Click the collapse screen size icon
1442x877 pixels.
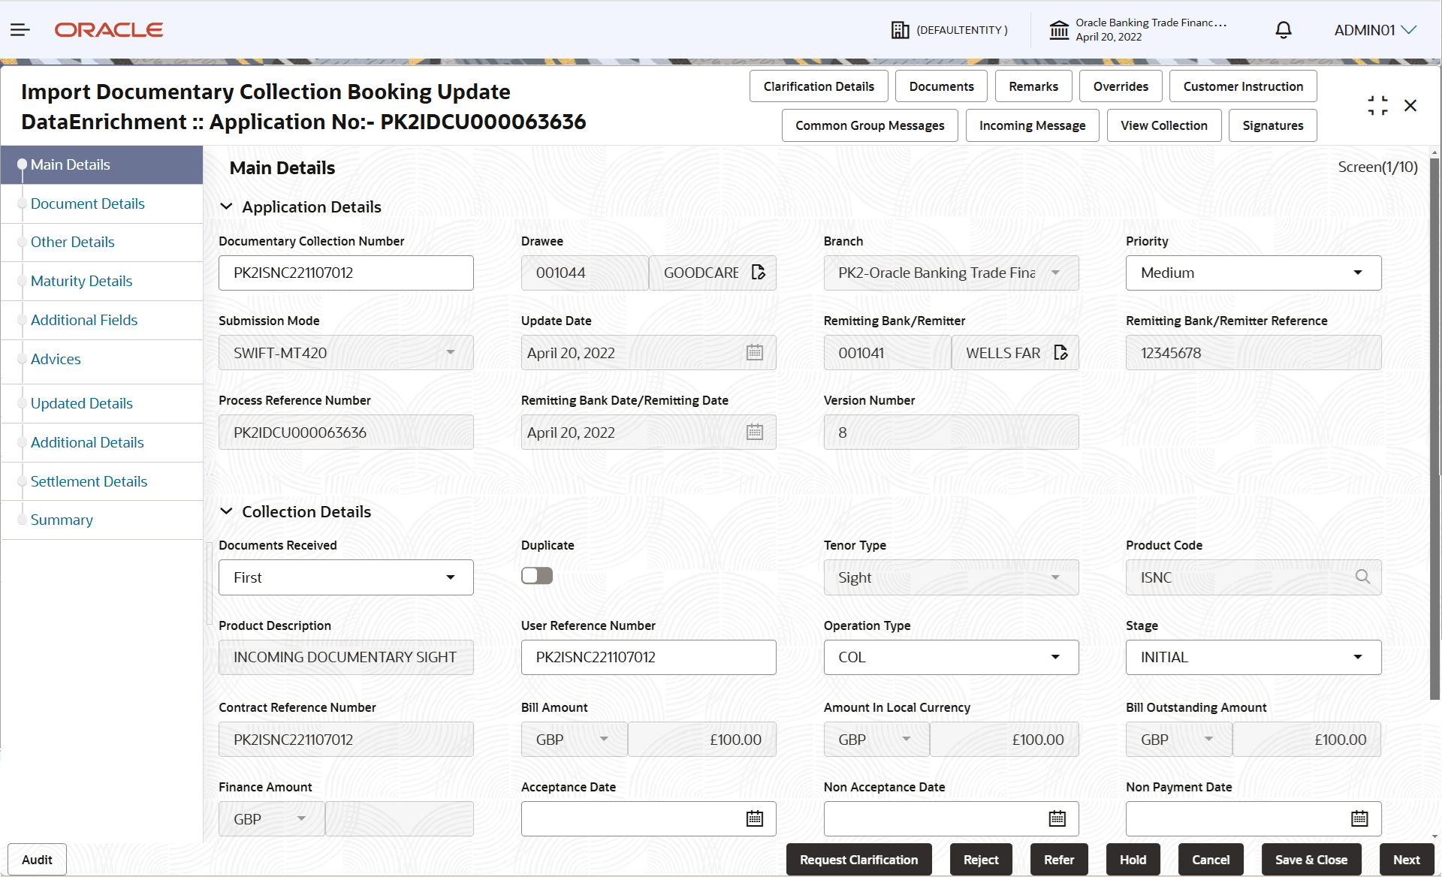point(1377,106)
